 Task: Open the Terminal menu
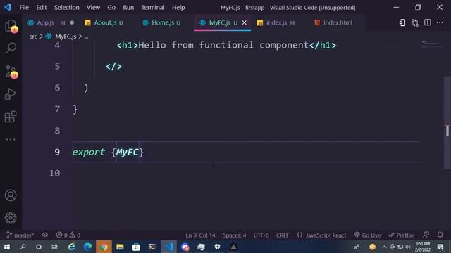point(152,8)
